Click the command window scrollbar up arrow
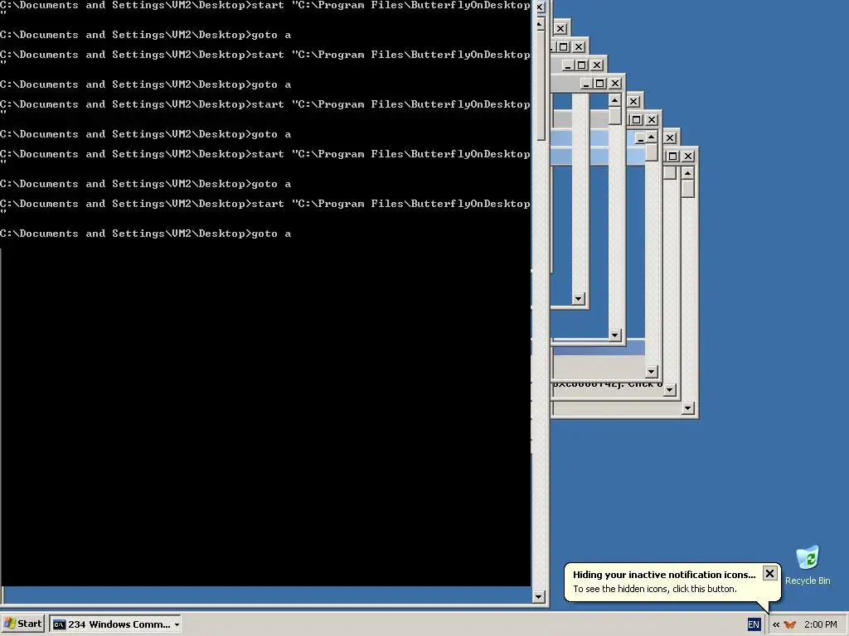Image resolution: width=849 pixels, height=636 pixels. point(540,25)
